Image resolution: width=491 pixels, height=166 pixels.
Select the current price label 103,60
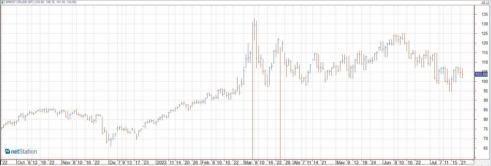481,74
